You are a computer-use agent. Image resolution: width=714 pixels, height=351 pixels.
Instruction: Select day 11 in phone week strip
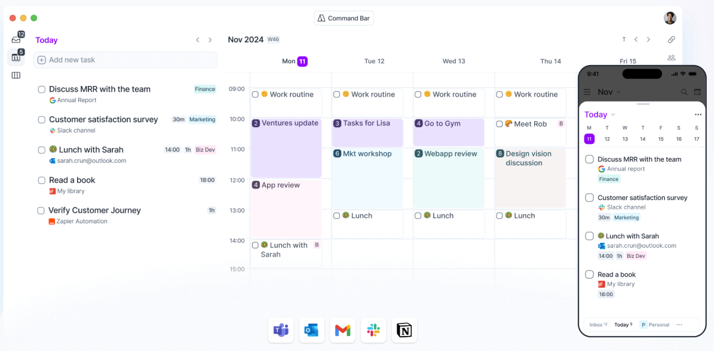(589, 139)
